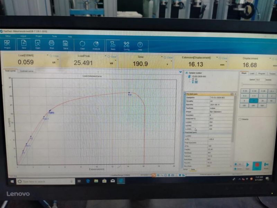This screenshot has height=208, width=277.
Task: Click the Speed value input field
Action: (x=260, y=80)
